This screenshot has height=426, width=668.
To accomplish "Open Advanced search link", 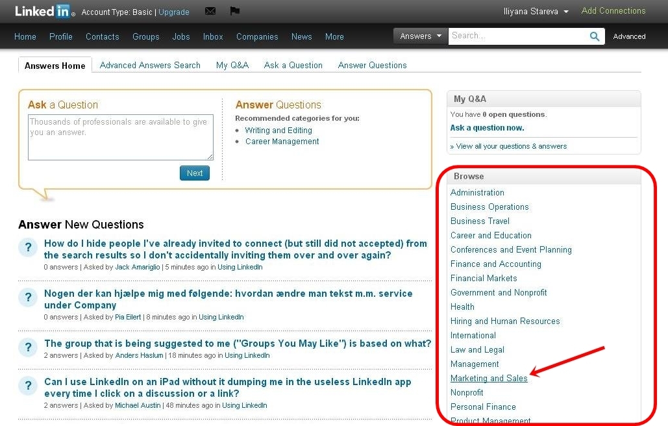I will click(x=629, y=36).
